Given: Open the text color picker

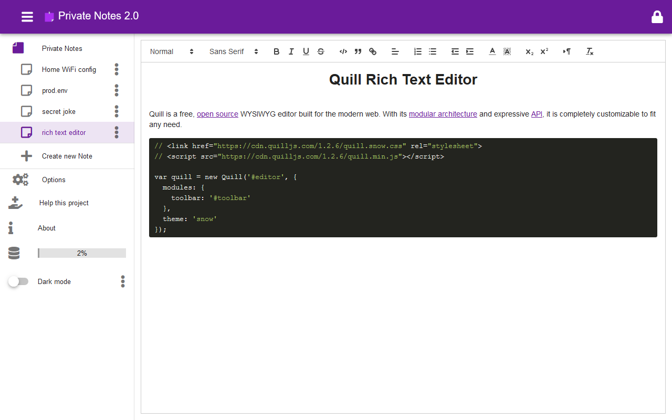Looking at the screenshot, I should [x=492, y=51].
